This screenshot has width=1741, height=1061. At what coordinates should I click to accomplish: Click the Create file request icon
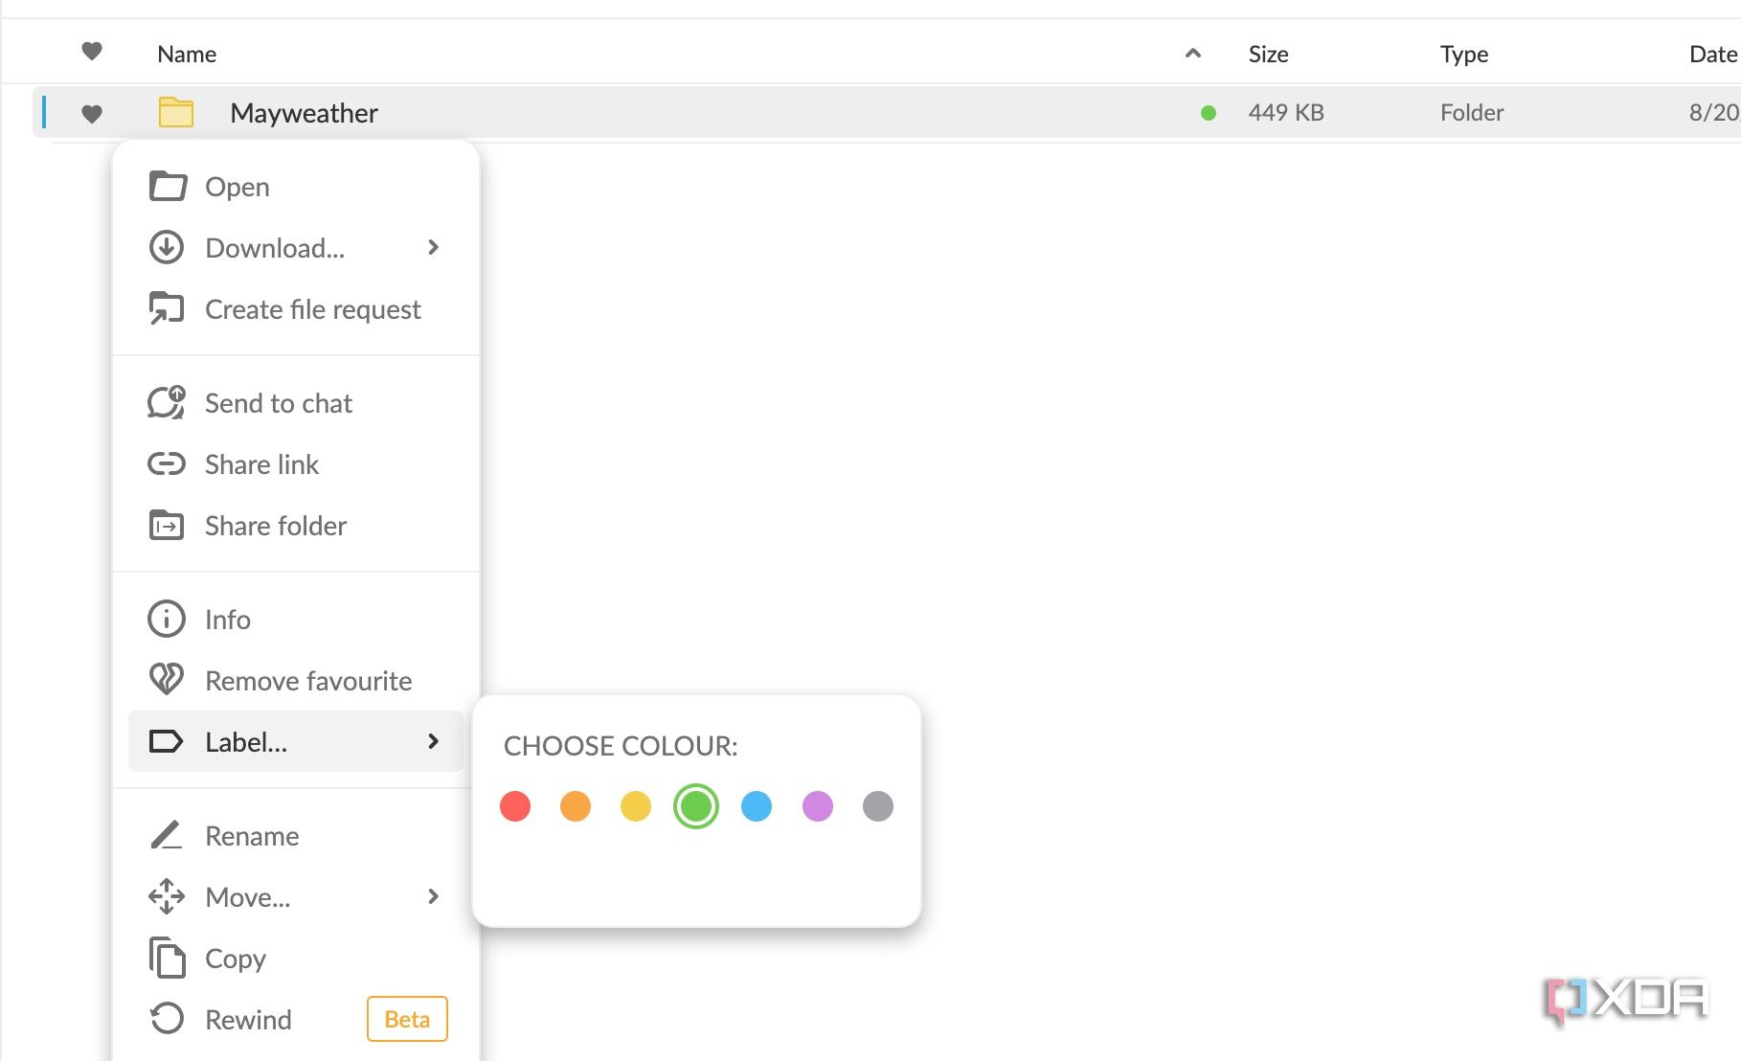167,308
